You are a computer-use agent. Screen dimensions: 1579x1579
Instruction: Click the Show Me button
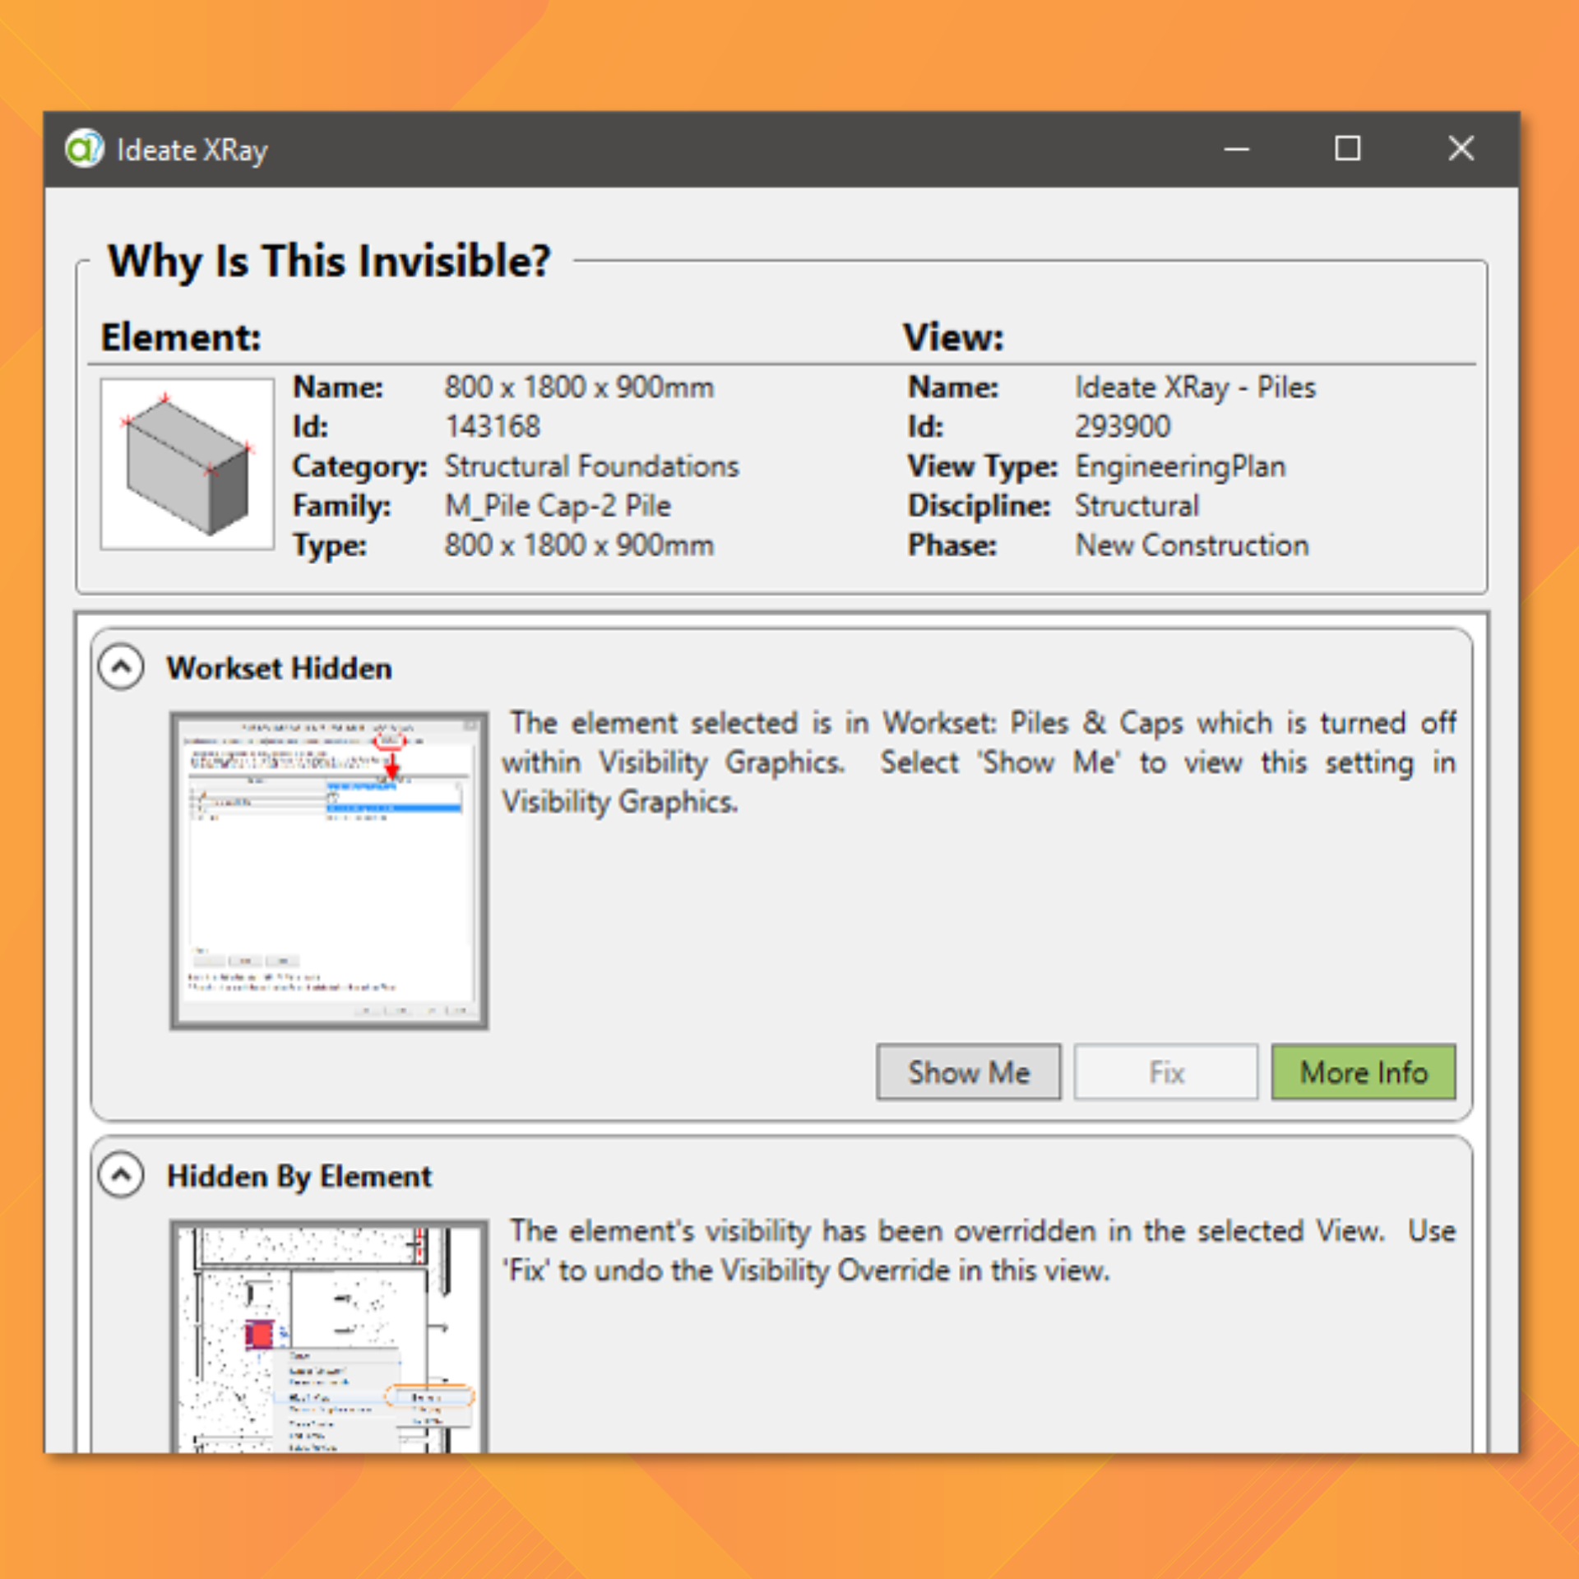(968, 1072)
